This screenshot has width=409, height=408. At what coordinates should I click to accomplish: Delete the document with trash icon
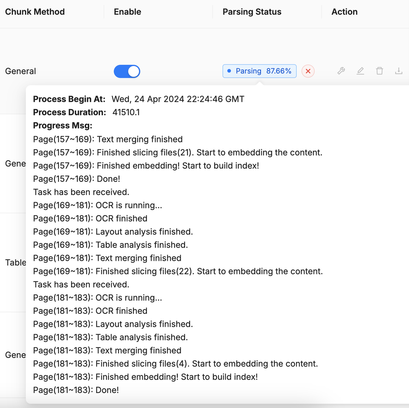(x=379, y=71)
